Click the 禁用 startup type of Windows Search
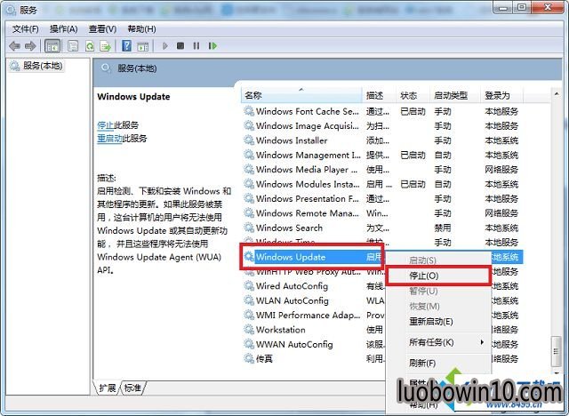 [x=443, y=228]
